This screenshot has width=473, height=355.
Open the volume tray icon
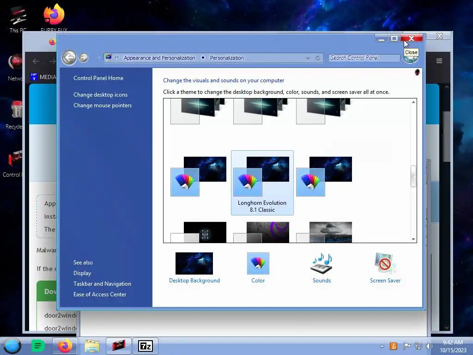[429, 346]
